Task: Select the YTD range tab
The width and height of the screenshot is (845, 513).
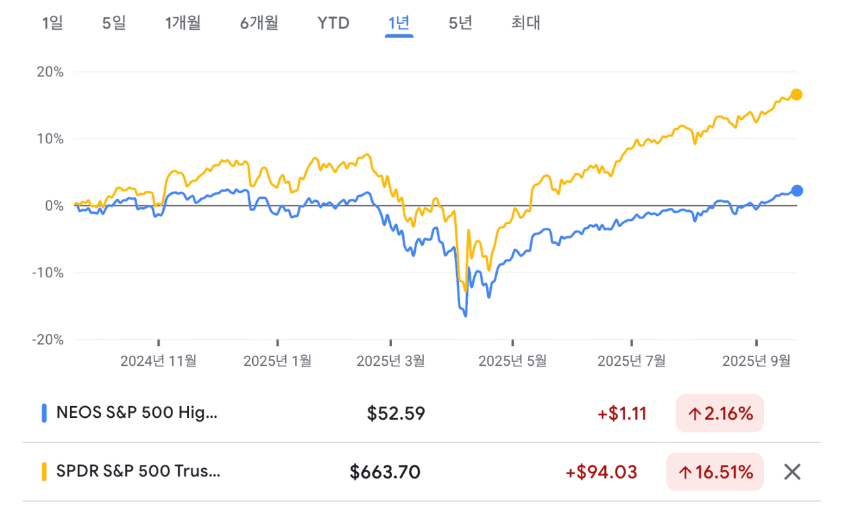Action: pos(333,23)
